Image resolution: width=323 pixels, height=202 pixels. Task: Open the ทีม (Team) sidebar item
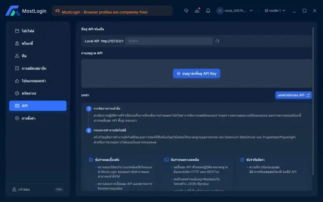[x=38, y=56]
